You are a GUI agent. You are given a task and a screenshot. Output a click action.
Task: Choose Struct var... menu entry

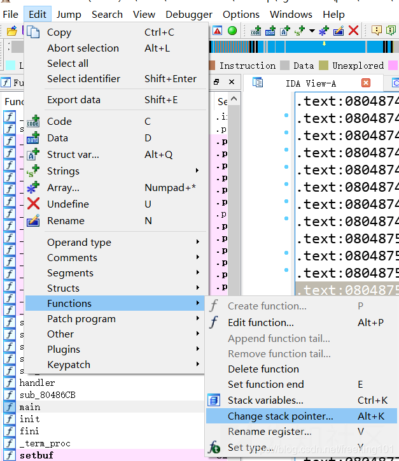(116, 154)
